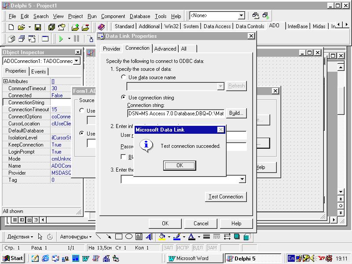This screenshot has height=264, width=352.
Task: Click the selected Use radio in Form1 dialog
Action: 82,133
